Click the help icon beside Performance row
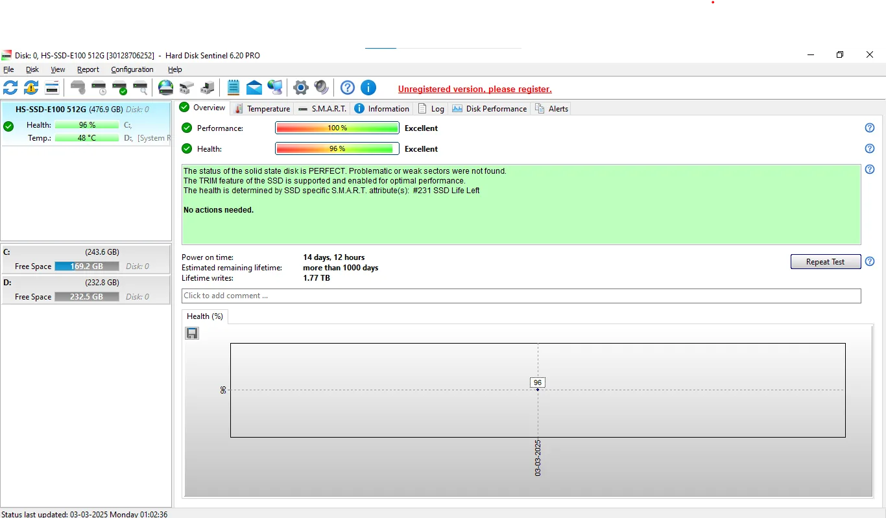886x518 pixels. (870, 128)
